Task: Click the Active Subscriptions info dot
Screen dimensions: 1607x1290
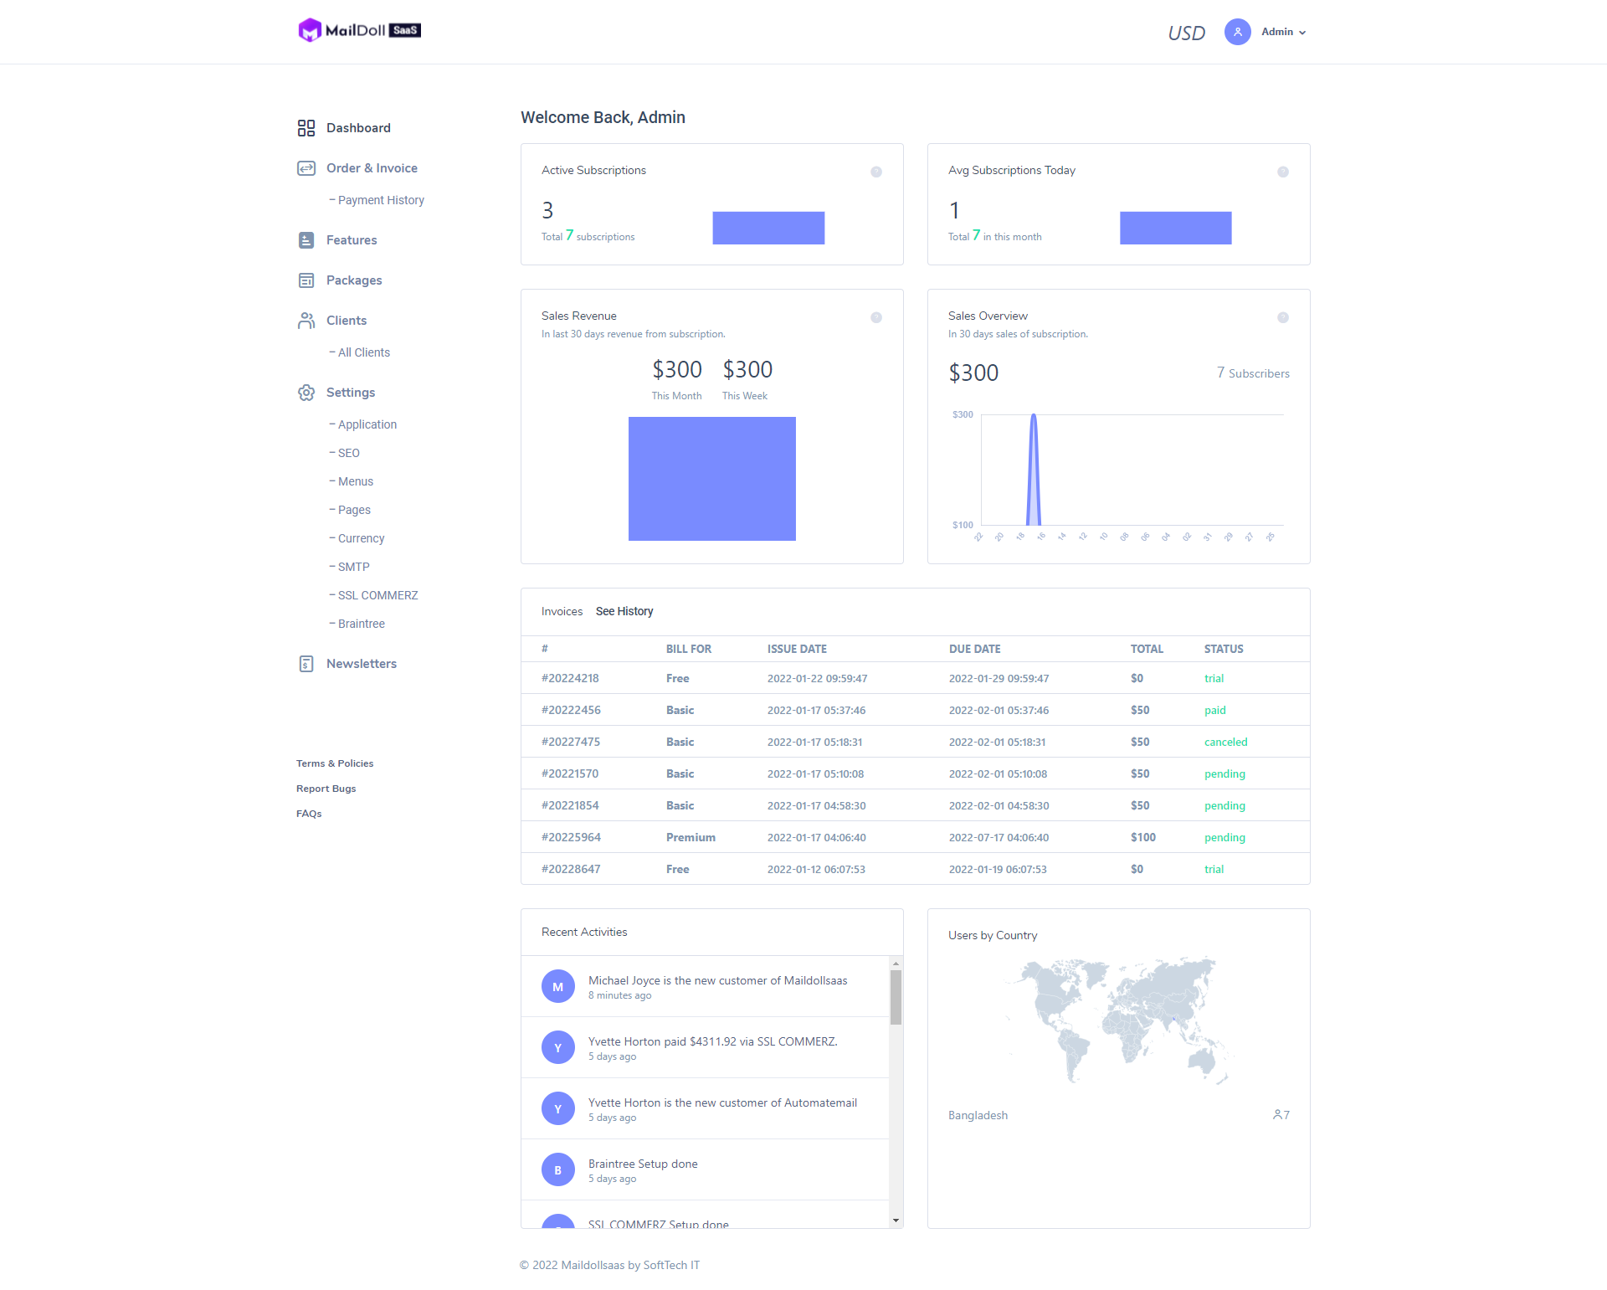Action: pyautogui.click(x=876, y=172)
